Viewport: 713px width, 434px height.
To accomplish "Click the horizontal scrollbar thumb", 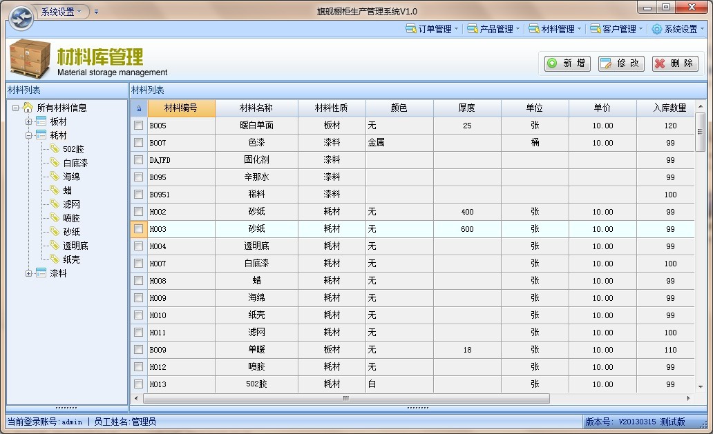I will (x=346, y=399).
